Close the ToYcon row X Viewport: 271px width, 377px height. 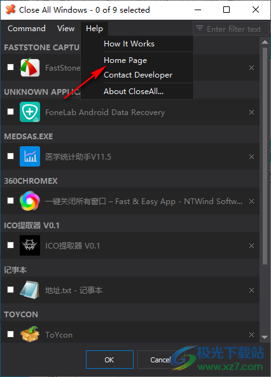(251, 334)
